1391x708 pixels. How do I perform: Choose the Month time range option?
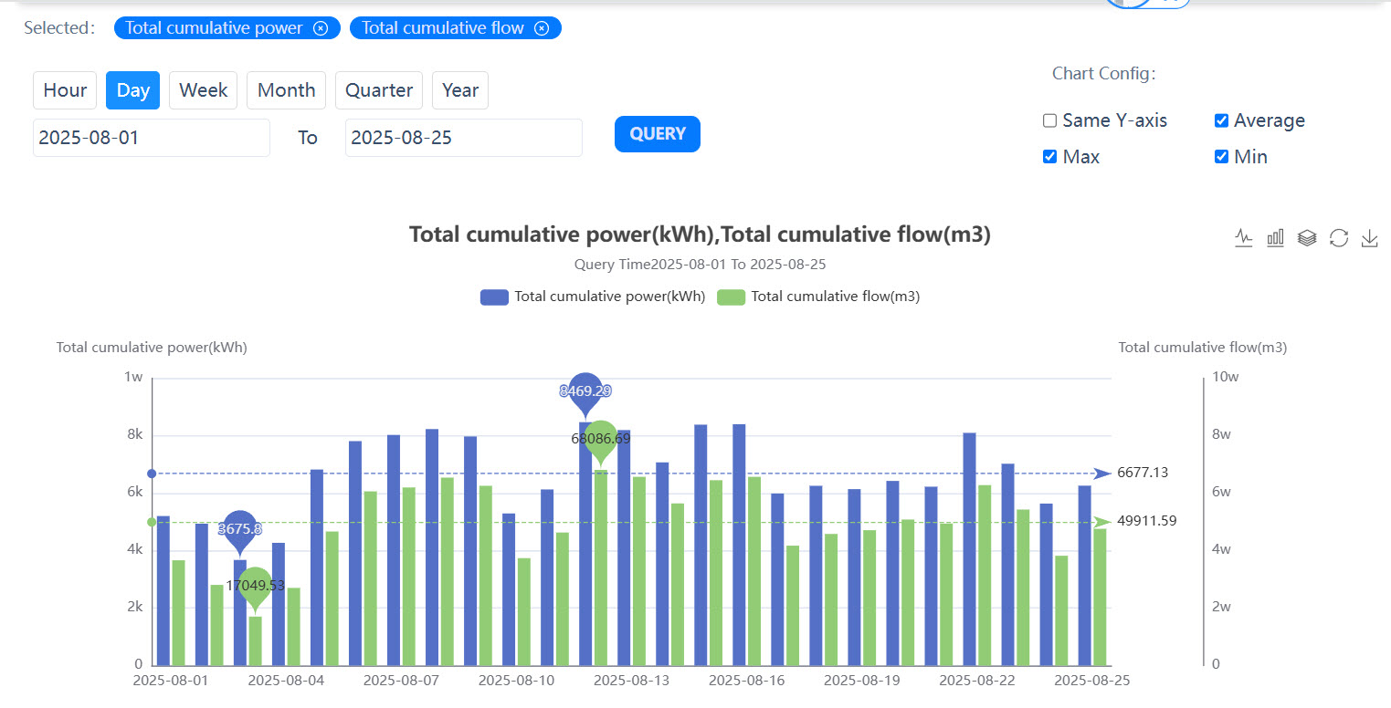(x=286, y=90)
